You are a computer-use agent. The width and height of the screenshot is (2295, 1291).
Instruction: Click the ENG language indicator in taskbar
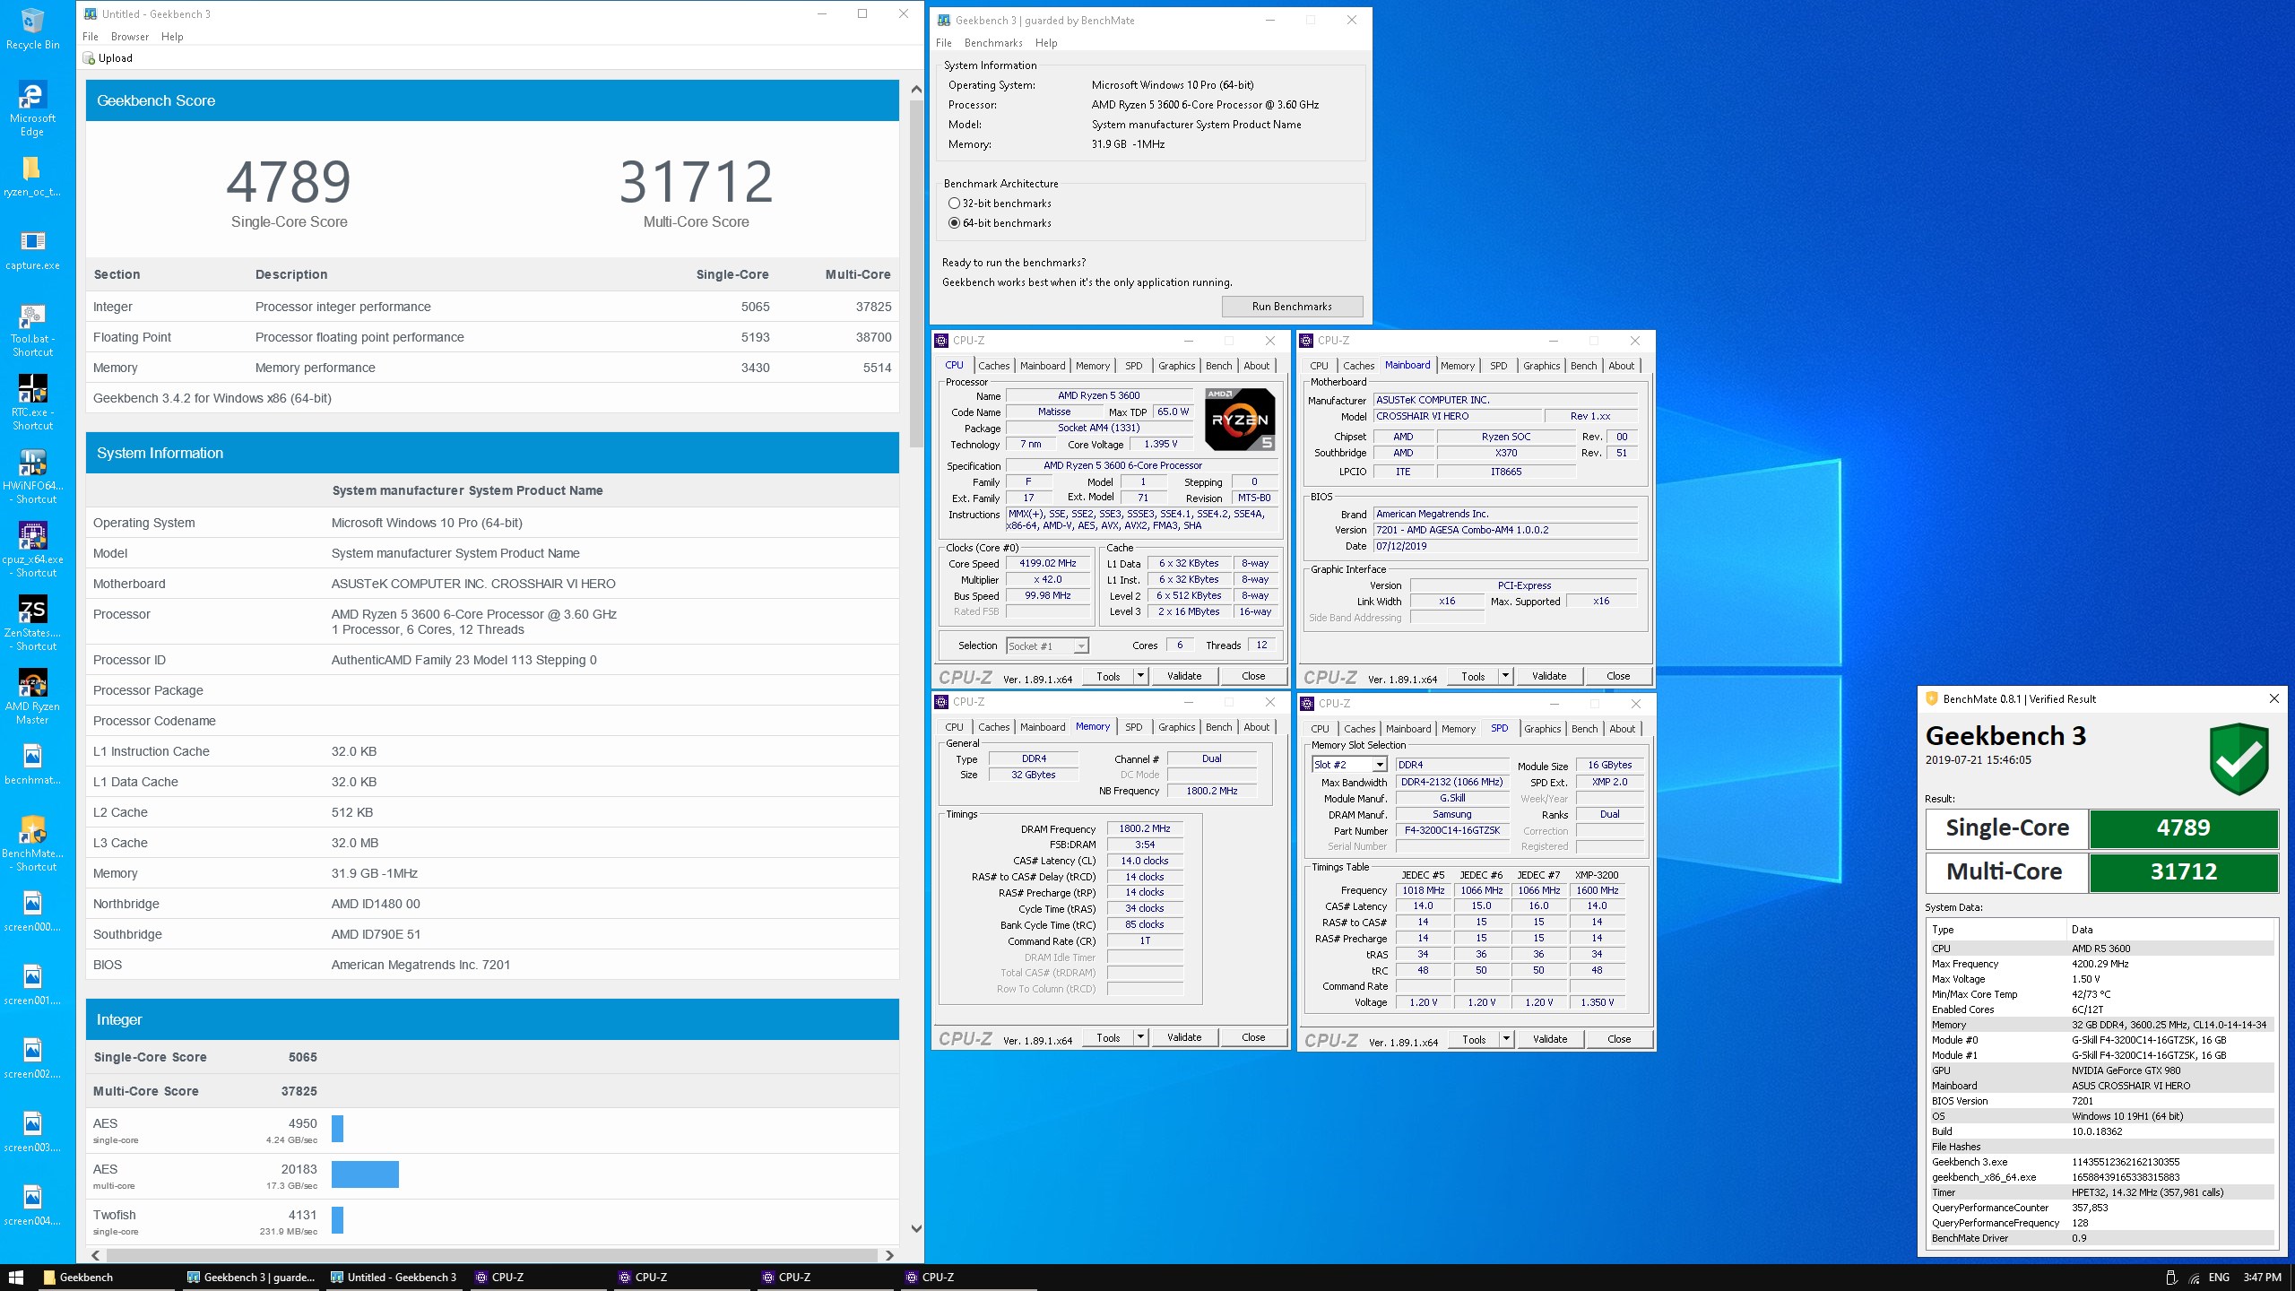point(2219,1278)
